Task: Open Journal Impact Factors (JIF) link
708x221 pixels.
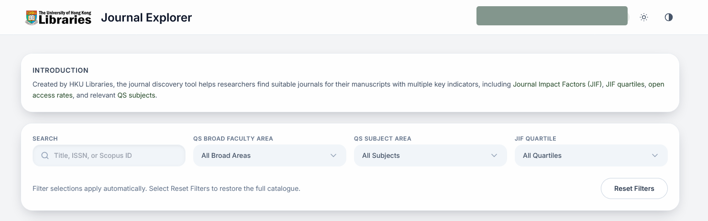Action: [557, 84]
